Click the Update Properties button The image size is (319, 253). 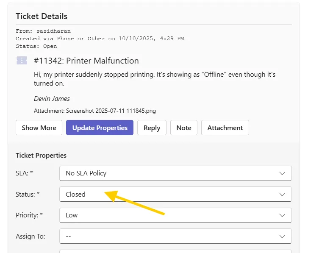tap(100, 128)
